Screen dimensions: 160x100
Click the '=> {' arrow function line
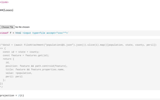click(x=3, y=48)
